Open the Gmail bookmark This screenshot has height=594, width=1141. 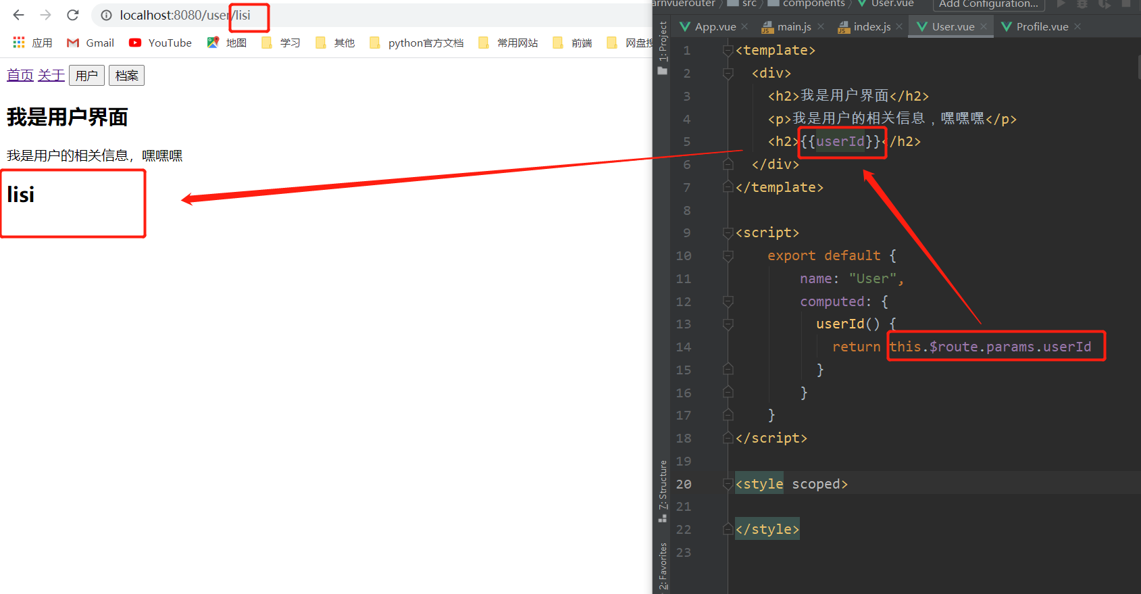pyautogui.click(x=91, y=43)
